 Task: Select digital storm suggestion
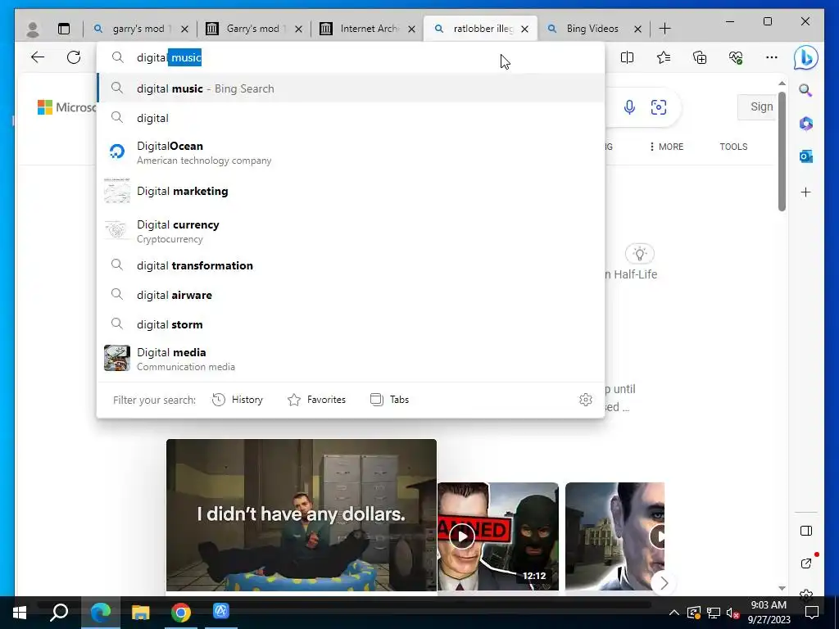coord(351,324)
